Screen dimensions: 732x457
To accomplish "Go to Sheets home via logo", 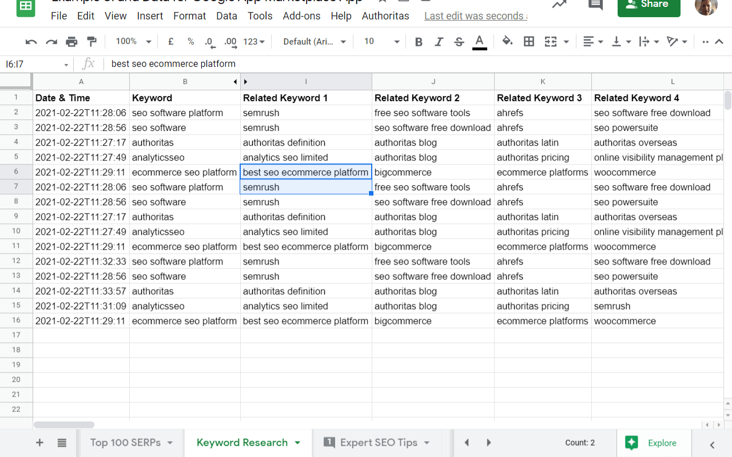I will point(26,7).
